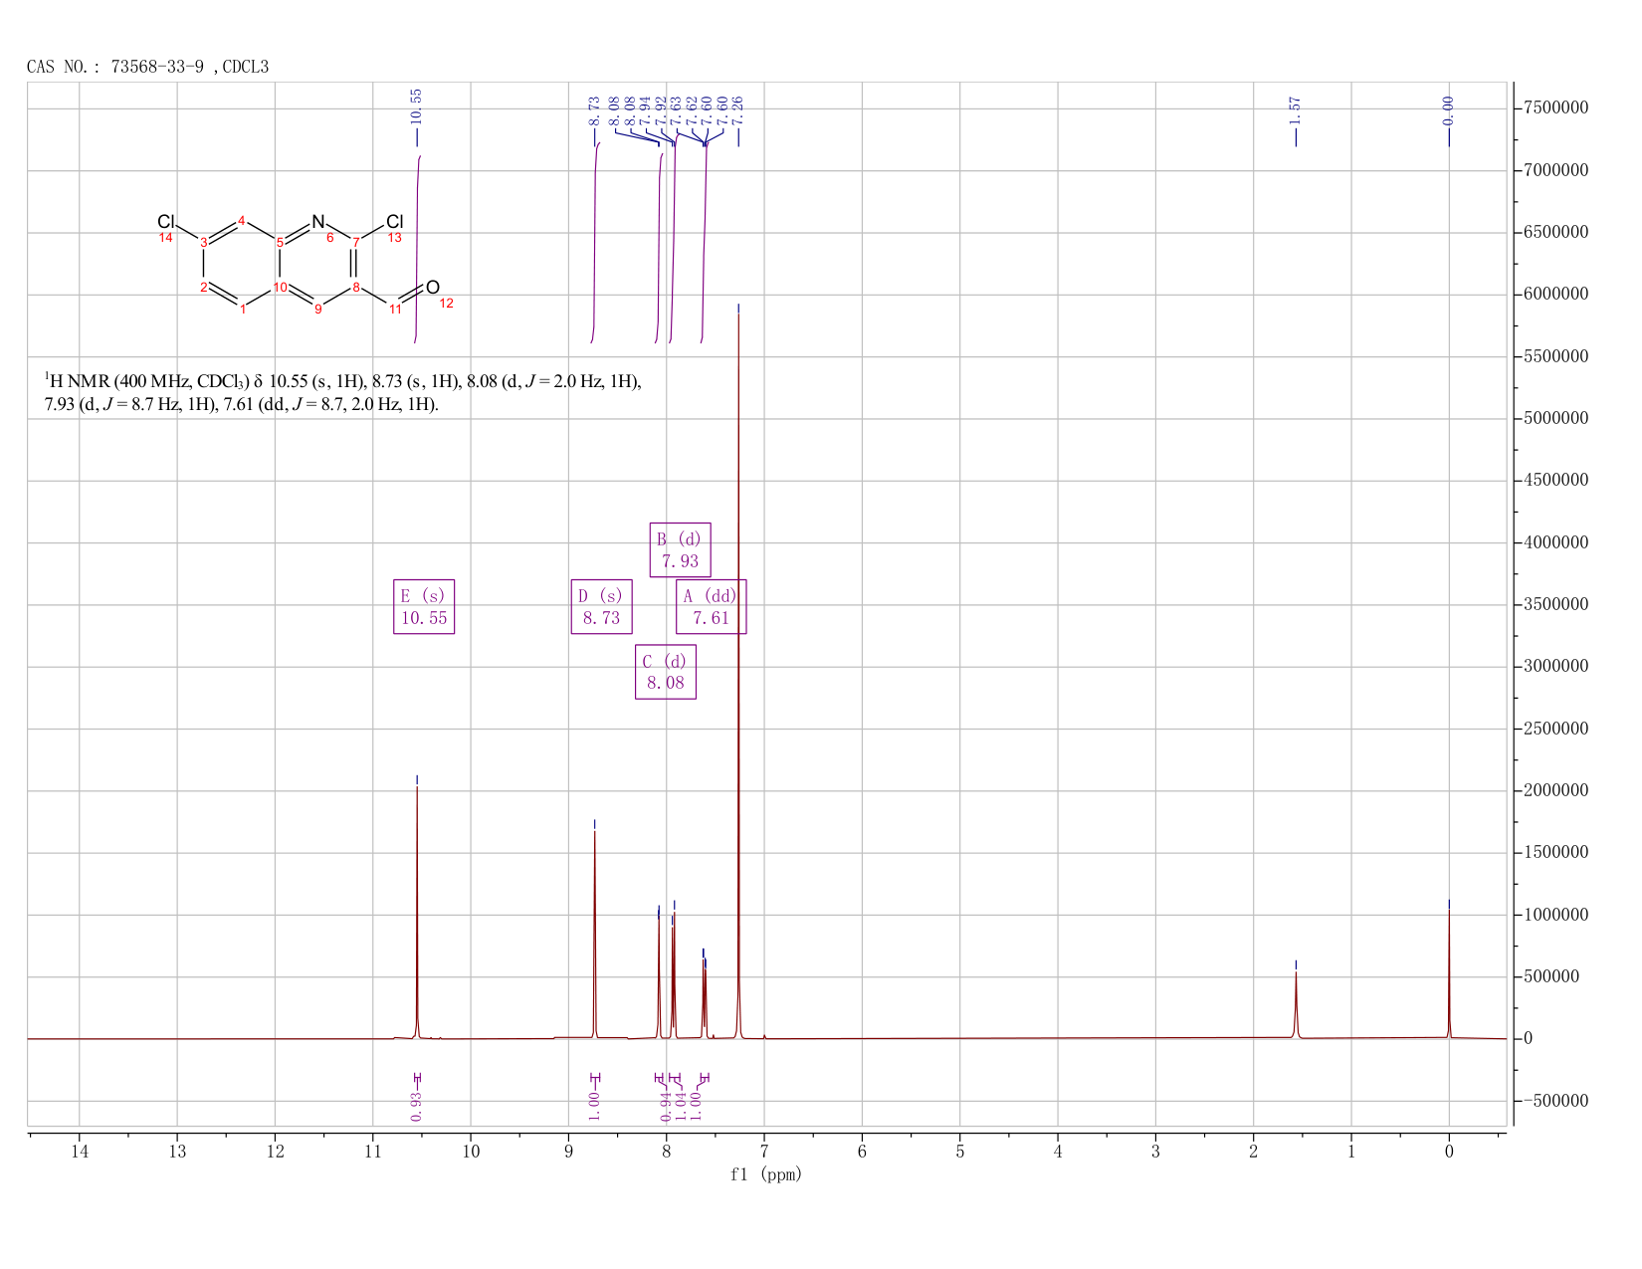Image resolution: width=1642 pixels, height=1269 pixels.
Task: Click the Cl atom labeled 14 in structure
Action: coord(166,222)
